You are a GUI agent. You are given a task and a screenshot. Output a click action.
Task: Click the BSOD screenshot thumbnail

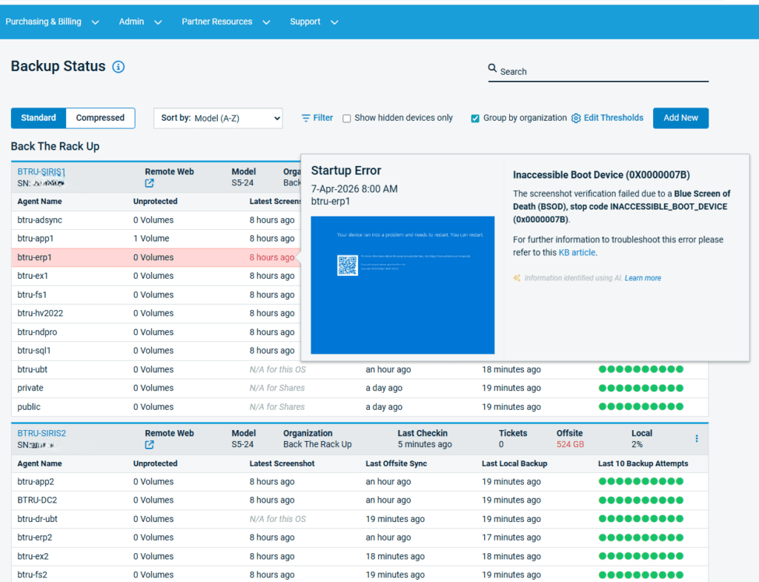click(402, 285)
